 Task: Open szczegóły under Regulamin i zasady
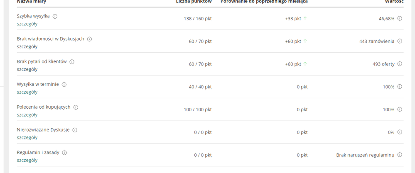pyautogui.click(x=27, y=160)
